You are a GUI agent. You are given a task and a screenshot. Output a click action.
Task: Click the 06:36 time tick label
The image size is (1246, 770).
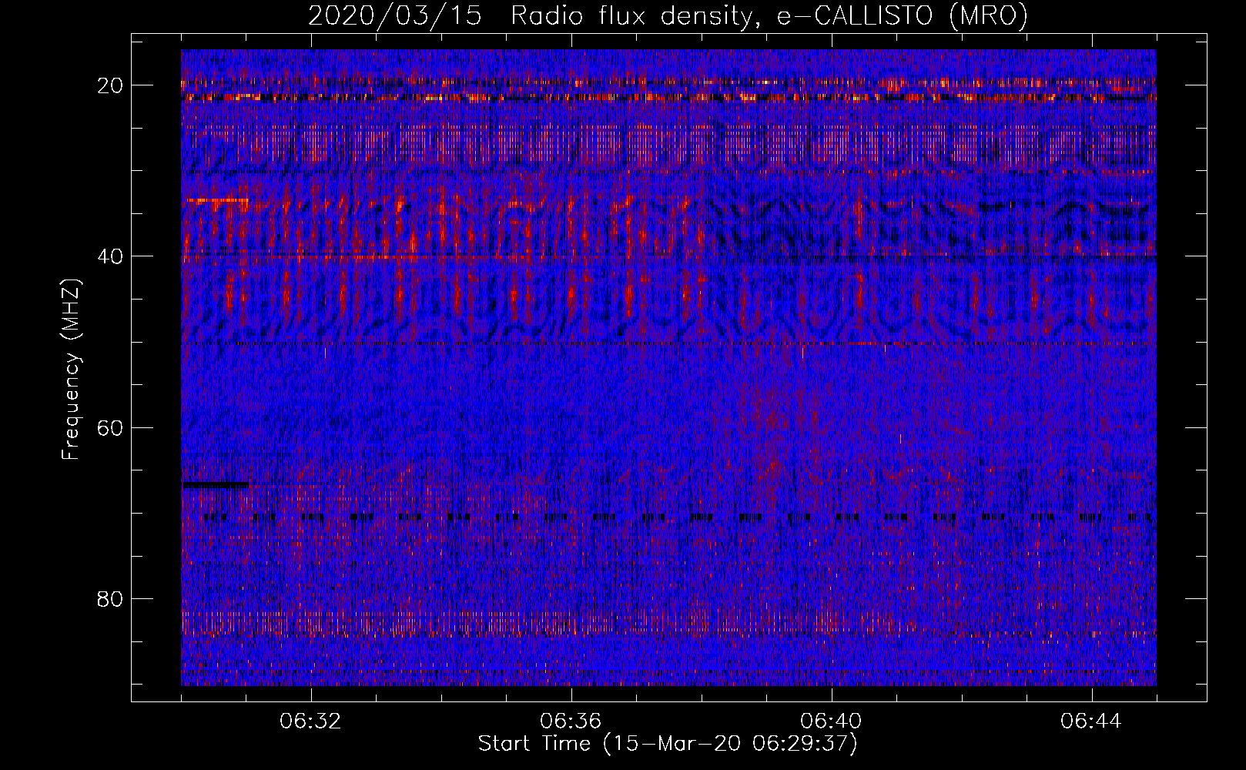coord(571,721)
